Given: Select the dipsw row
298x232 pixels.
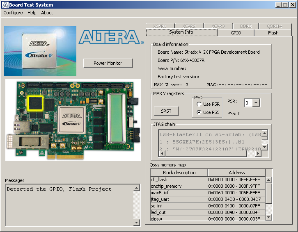Looking at the screenshot, I should pyautogui.click(x=208, y=218).
